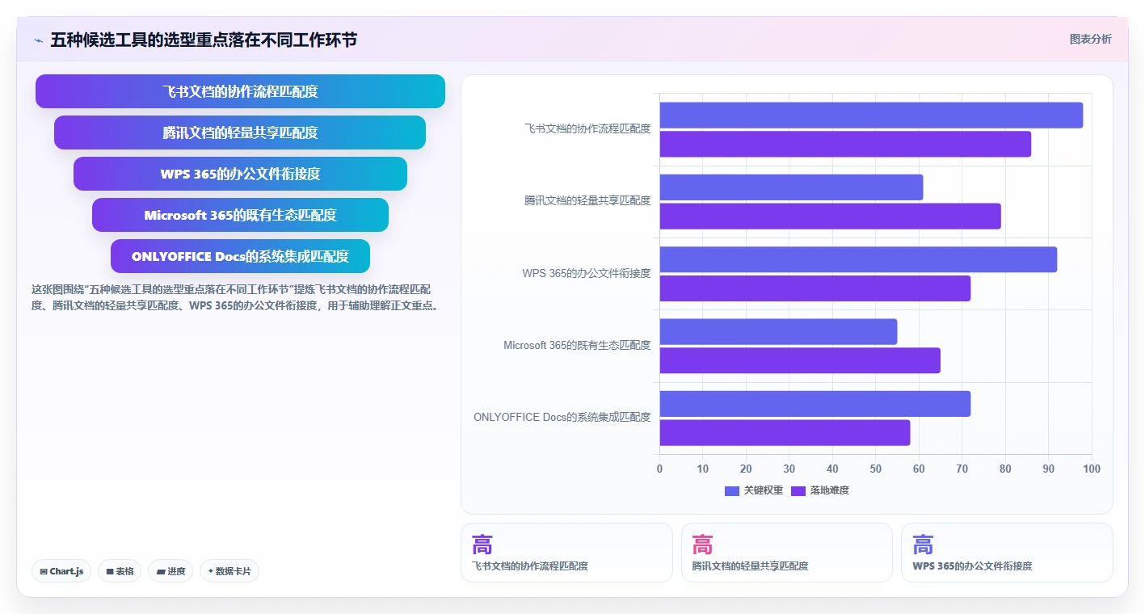Click the heading 五种候选工具的选型重点落在不同工作环节
Viewport: 1145px width, 614px height.
204,40
